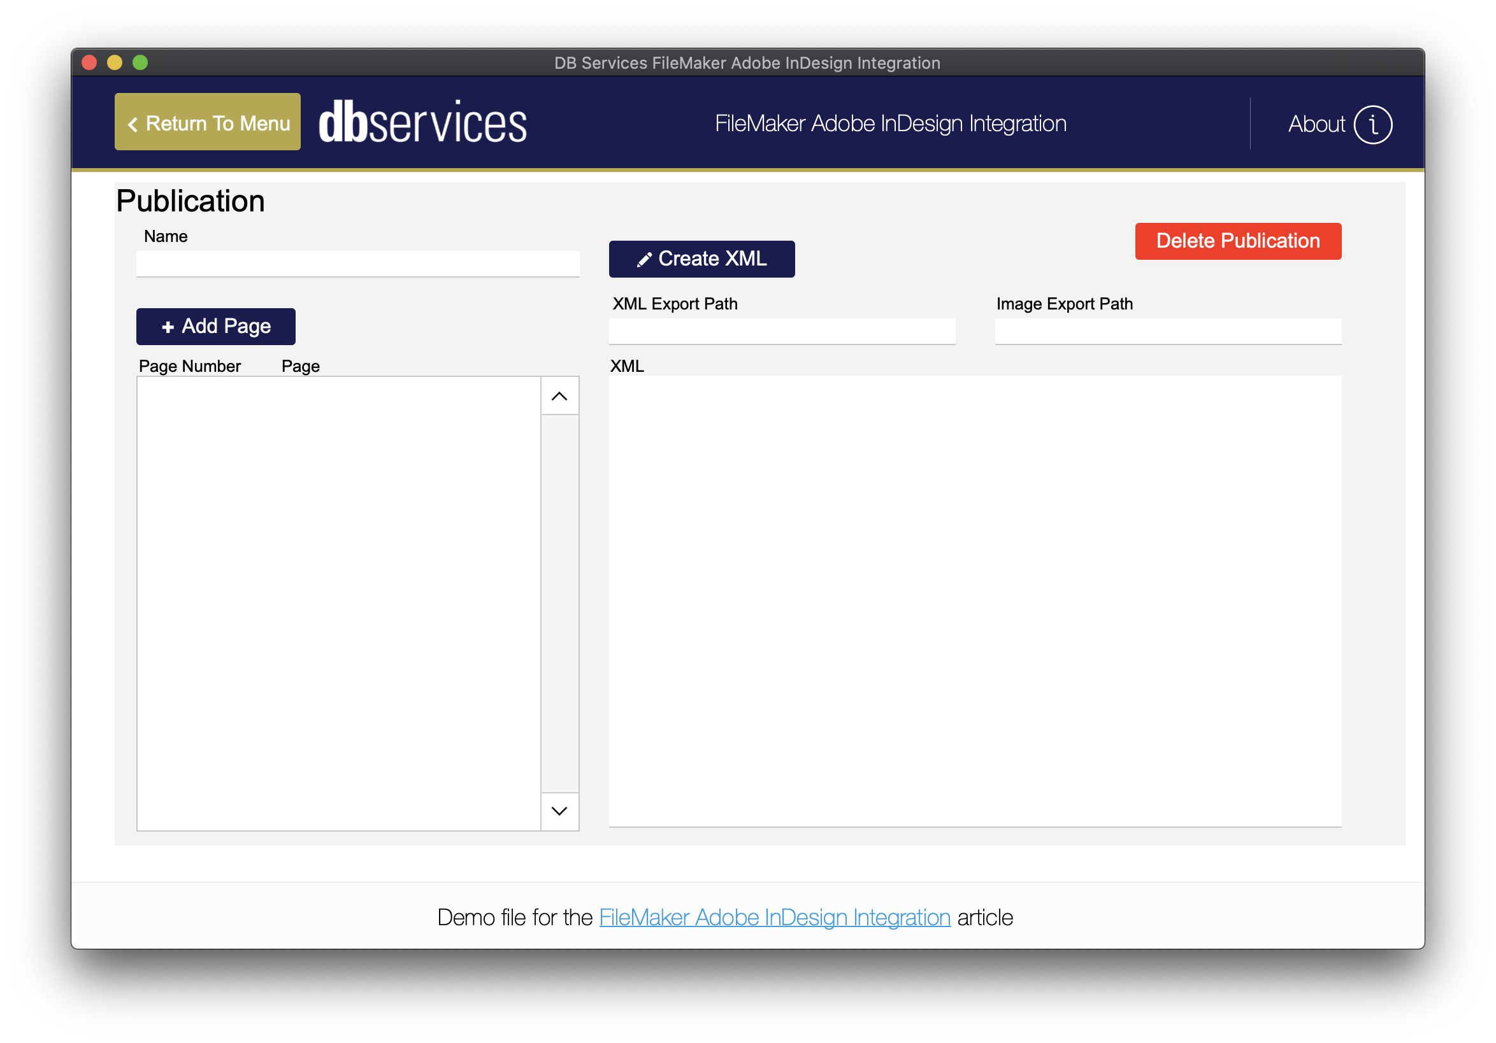Click the page list scroll up arrow
This screenshot has height=1043, width=1496.
point(559,396)
